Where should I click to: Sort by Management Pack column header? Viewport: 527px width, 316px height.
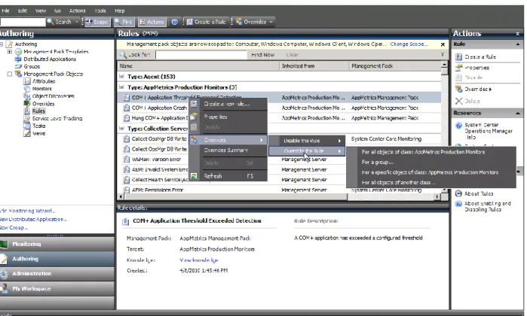coord(395,66)
